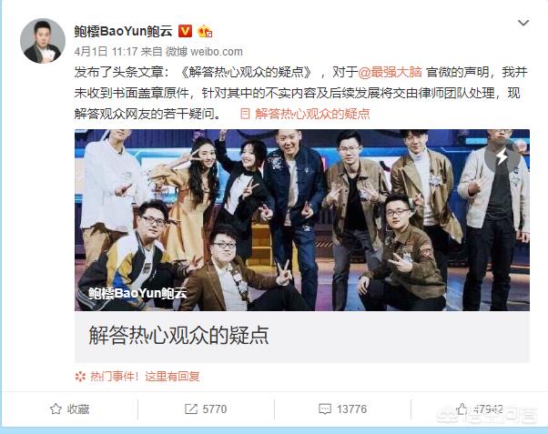The image size is (548, 434).
Task: Open the post options chevron menu
Action: tap(523, 23)
